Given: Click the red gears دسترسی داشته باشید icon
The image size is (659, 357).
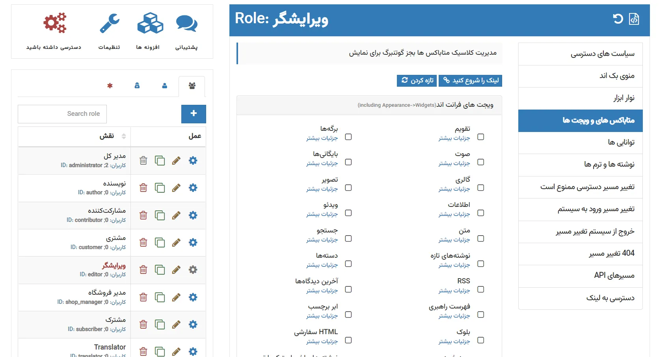Looking at the screenshot, I should (55, 23).
